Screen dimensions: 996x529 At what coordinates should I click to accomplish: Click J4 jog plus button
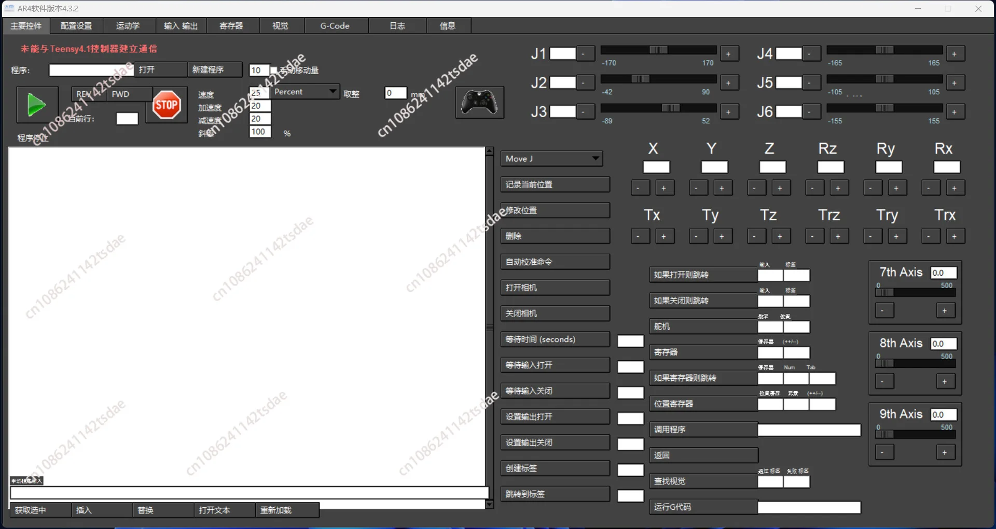click(x=955, y=54)
